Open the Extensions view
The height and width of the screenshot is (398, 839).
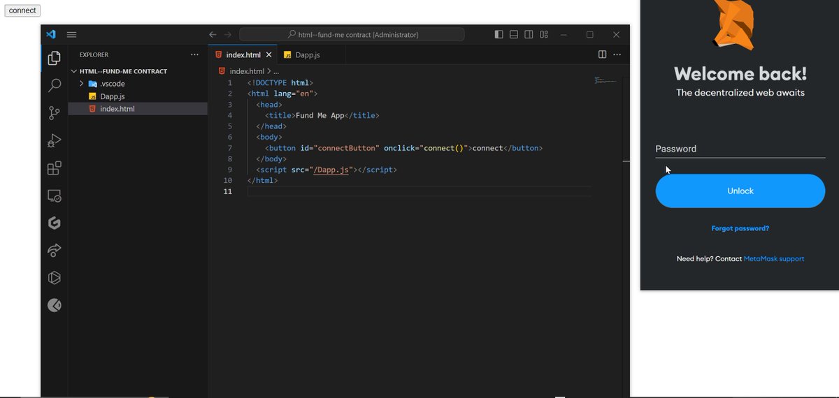pyautogui.click(x=54, y=168)
